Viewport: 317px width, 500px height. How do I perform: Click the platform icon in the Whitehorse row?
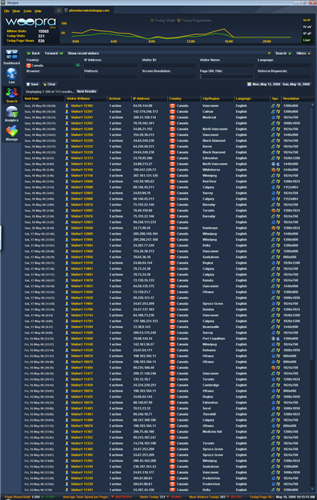click(278, 170)
